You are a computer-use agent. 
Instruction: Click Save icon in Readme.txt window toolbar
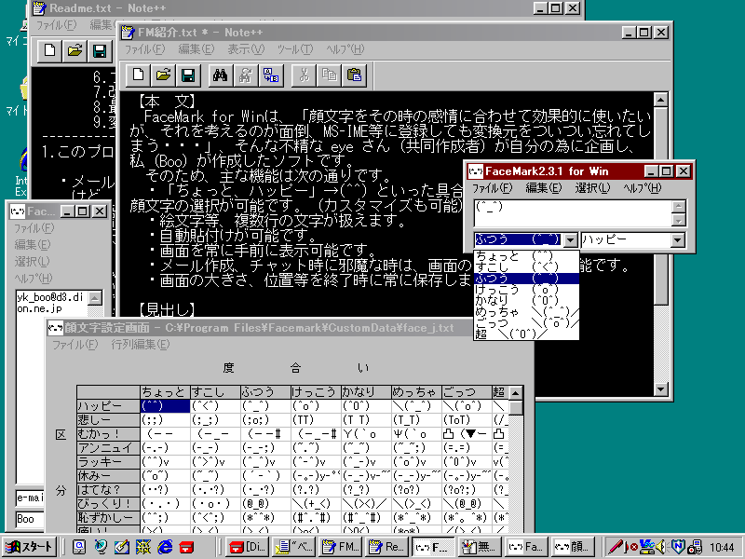tap(100, 50)
